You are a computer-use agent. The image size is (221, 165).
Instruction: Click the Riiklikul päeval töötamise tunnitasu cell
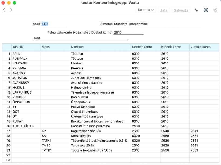(x=101, y=121)
